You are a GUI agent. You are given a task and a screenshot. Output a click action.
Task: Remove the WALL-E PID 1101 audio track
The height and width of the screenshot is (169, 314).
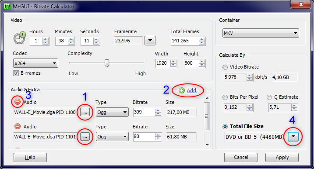[18, 126]
